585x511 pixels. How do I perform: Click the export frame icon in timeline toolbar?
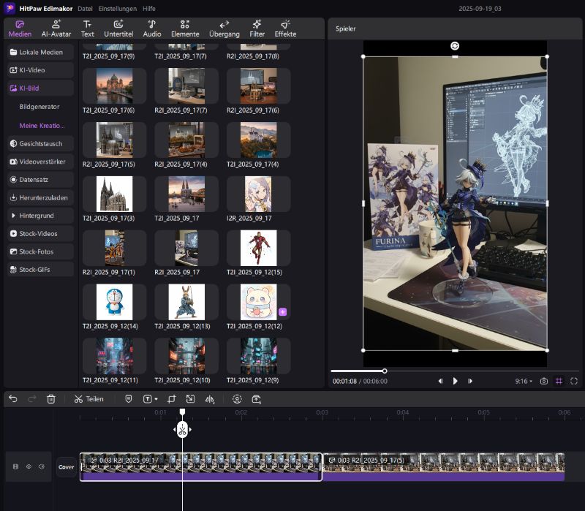click(257, 398)
